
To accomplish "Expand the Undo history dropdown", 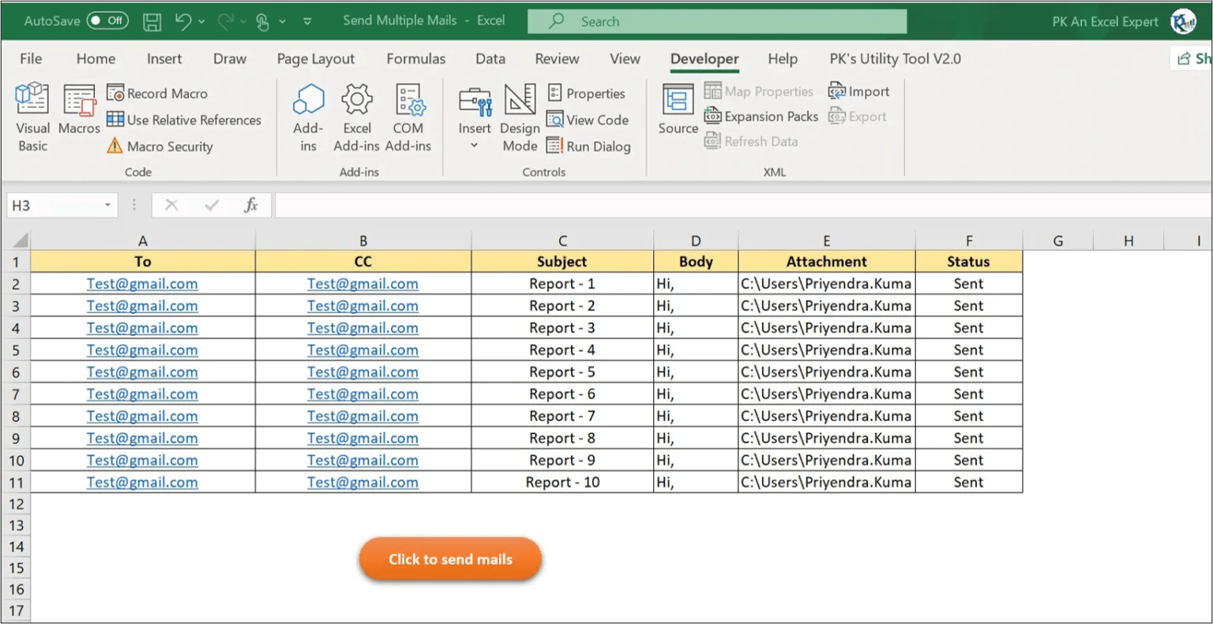I will [201, 21].
